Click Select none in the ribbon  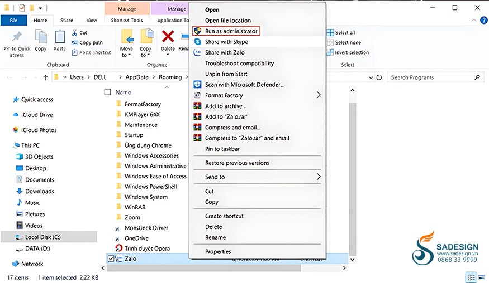(344, 42)
